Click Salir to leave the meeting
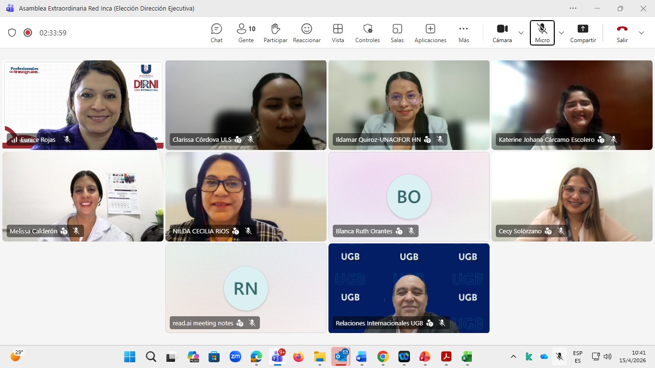 622,33
